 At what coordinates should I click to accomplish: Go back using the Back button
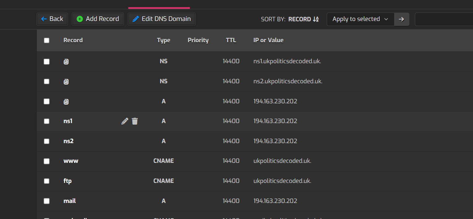(x=52, y=19)
